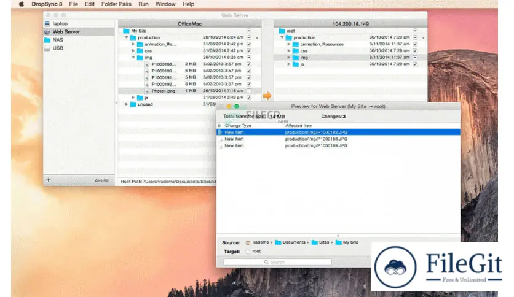Viewport: 514px width, 297px height.
Task: Click the My Site folder icon in OfficeMac pane
Action: point(126,31)
